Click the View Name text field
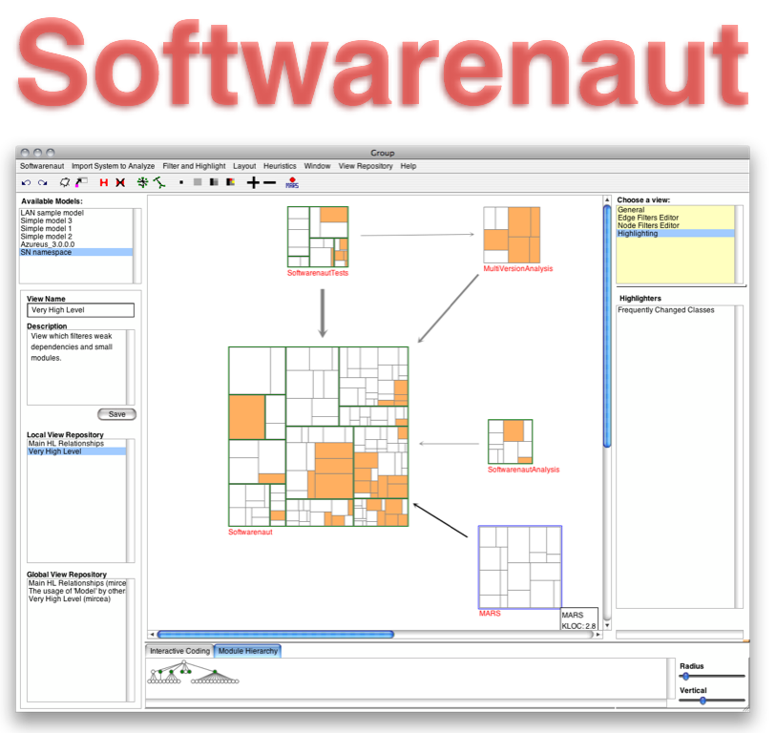This screenshot has width=776, height=733. pyautogui.click(x=80, y=310)
